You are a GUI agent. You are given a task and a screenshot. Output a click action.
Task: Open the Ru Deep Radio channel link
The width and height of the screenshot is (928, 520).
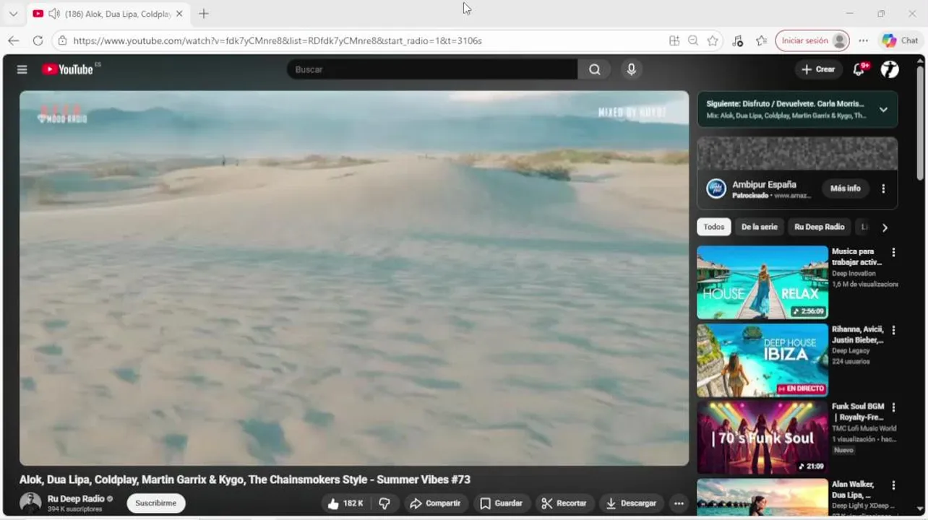pos(76,499)
